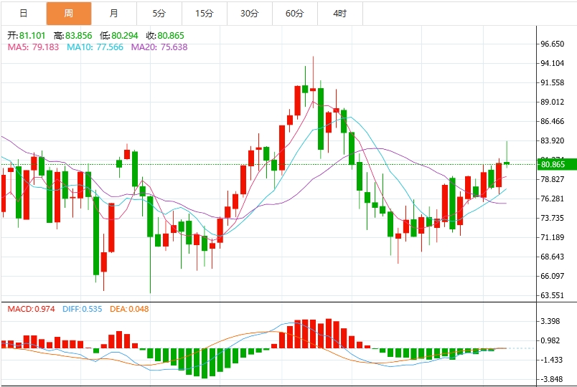Click the high price value 83.856

pos(78,36)
